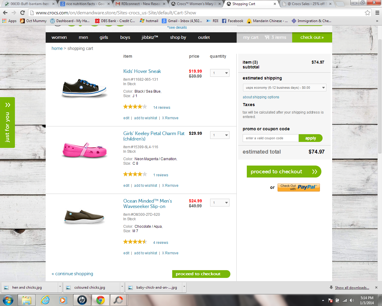382x306 pixels.
Task: Open dropdown arrow for coloured chicks.jpg download
Action: point(122,287)
